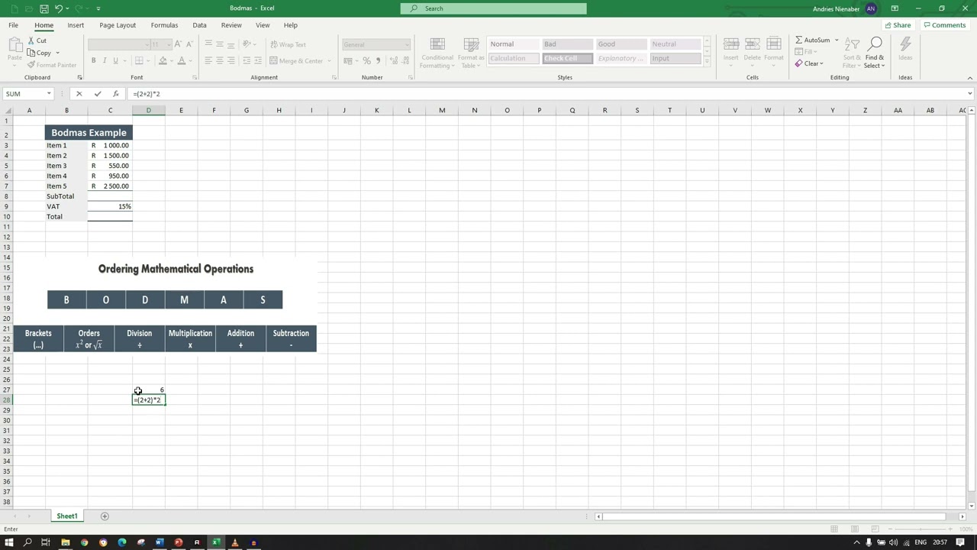The width and height of the screenshot is (977, 550).
Task: Expand the Name Box dropdown showing SUM
Action: (x=49, y=94)
